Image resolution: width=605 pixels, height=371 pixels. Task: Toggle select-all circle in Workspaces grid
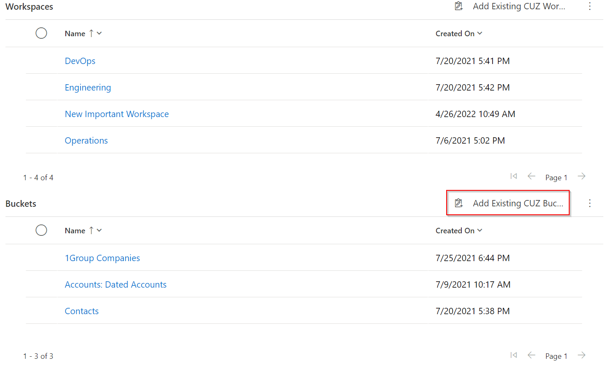tap(41, 33)
